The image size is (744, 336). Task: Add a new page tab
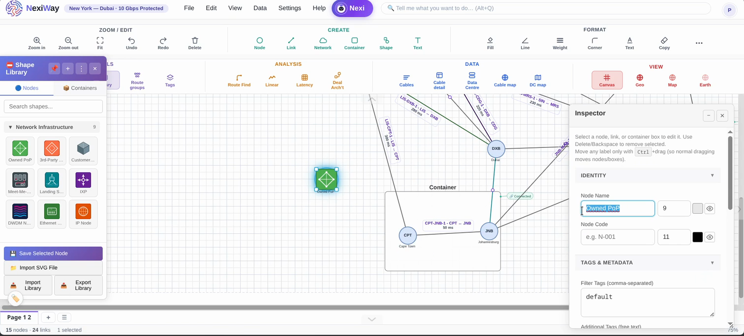coord(48,317)
